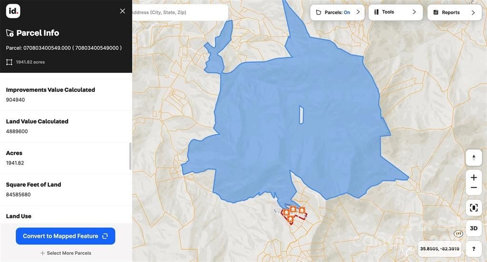
Task: Expand the Parcels menu chevron
Action: pos(358,12)
